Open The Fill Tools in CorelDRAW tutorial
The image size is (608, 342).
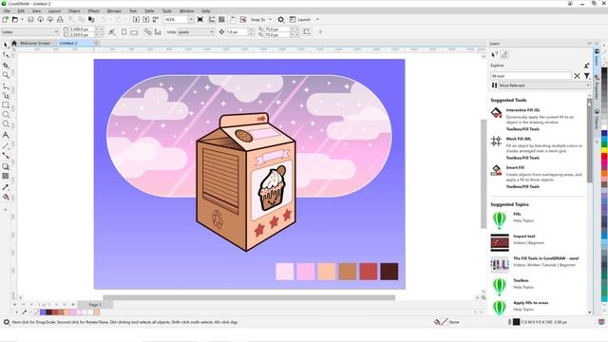pyautogui.click(x=545, y=258)
